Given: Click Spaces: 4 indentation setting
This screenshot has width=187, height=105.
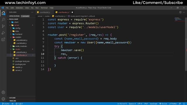Looking at the screenshot, I should pos(132,104).
